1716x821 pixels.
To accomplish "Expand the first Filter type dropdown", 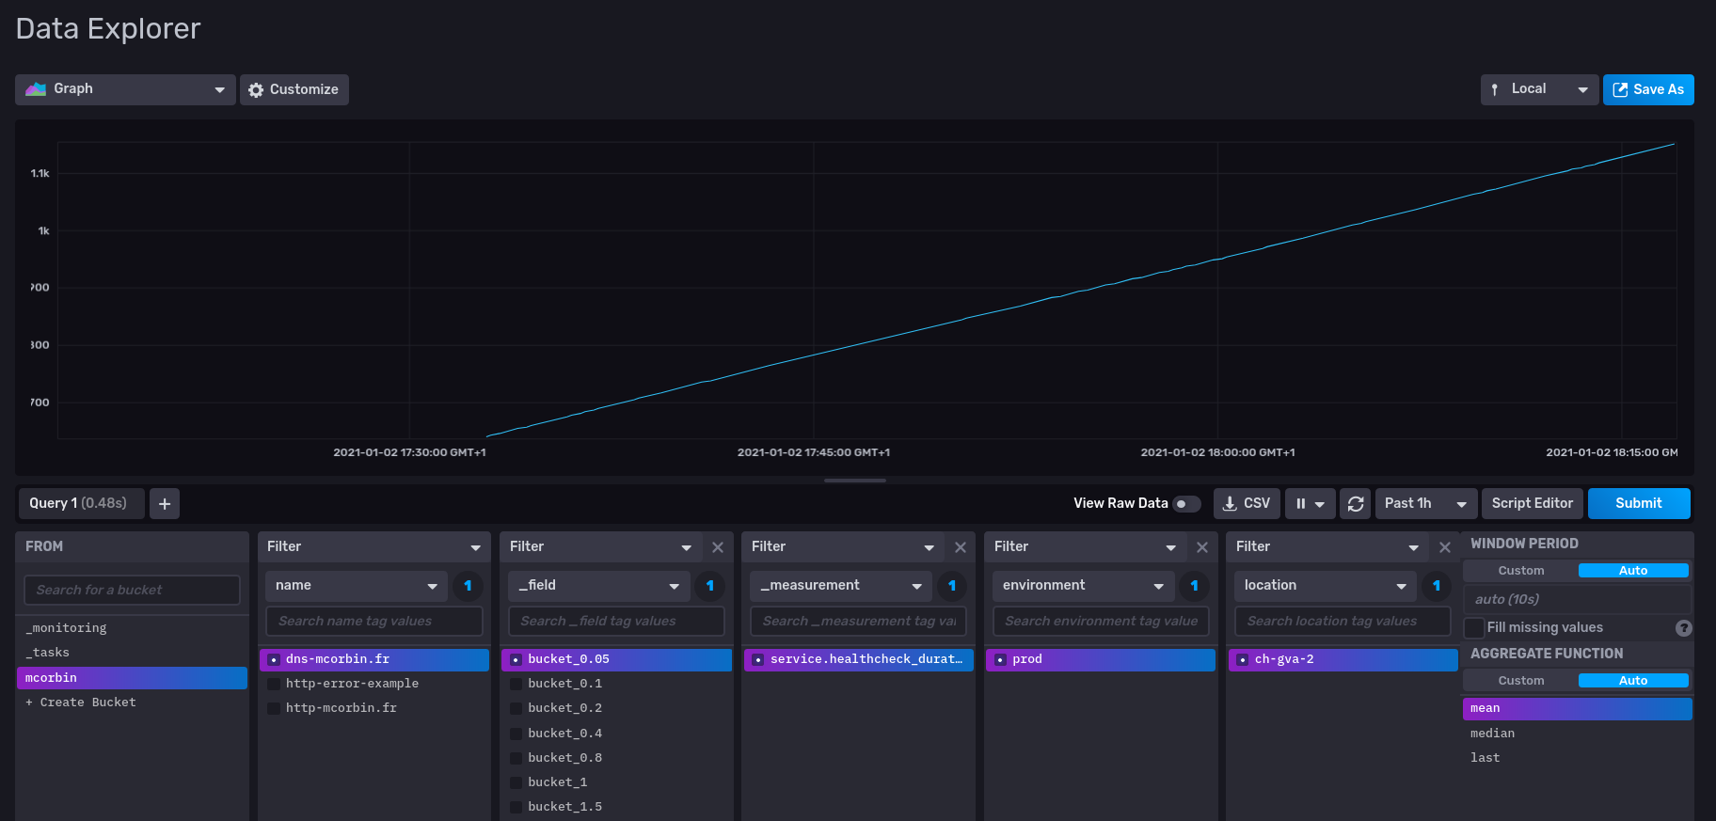I will pos(374,547).
